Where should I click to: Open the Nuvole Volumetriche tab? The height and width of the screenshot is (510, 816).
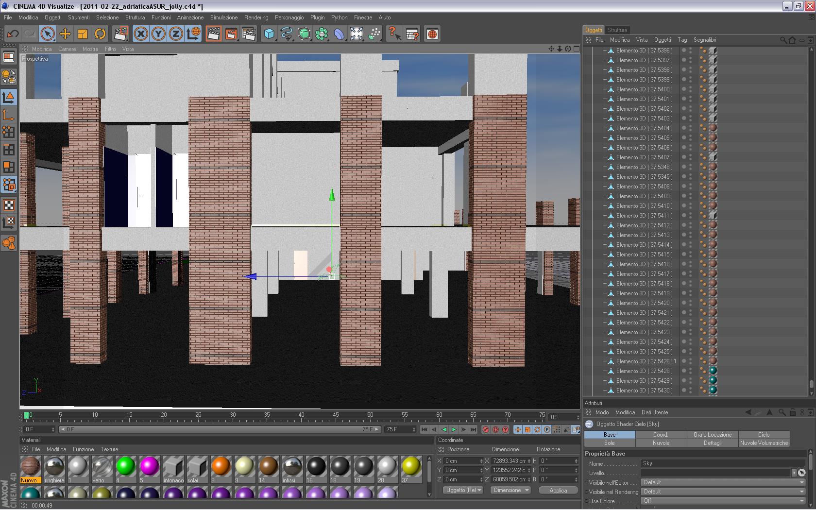(x=764, y=443)
